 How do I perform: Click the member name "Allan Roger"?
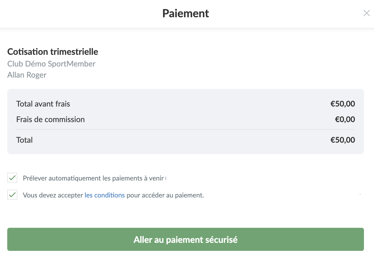27,75
